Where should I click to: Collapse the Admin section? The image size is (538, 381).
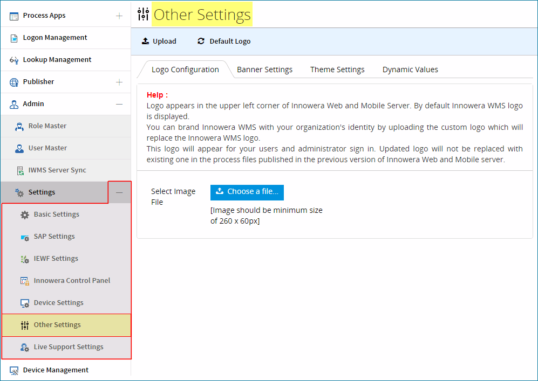pos(119,104)
